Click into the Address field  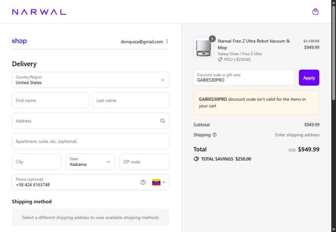pyautogui.click(x=90, y=121)
